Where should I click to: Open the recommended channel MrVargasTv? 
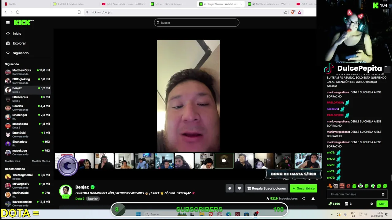point(27,185)
